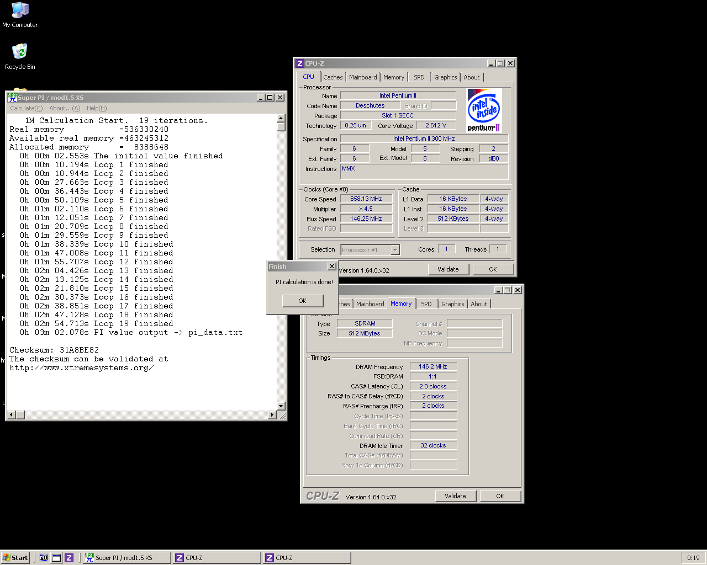The width and height of the screenshot is (707, 565).
Task: Switch to About tab in top CPU-Z
Action: (x=472, y=77)
